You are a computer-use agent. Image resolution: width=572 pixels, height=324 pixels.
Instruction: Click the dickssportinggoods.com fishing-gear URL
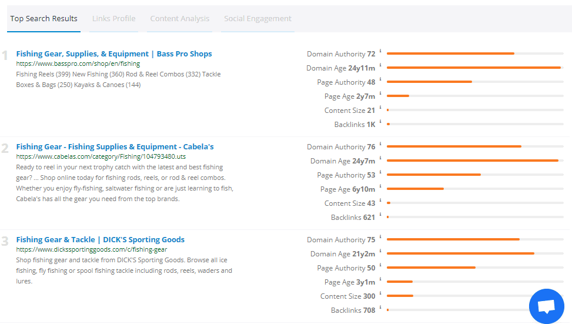pos(92,249)
